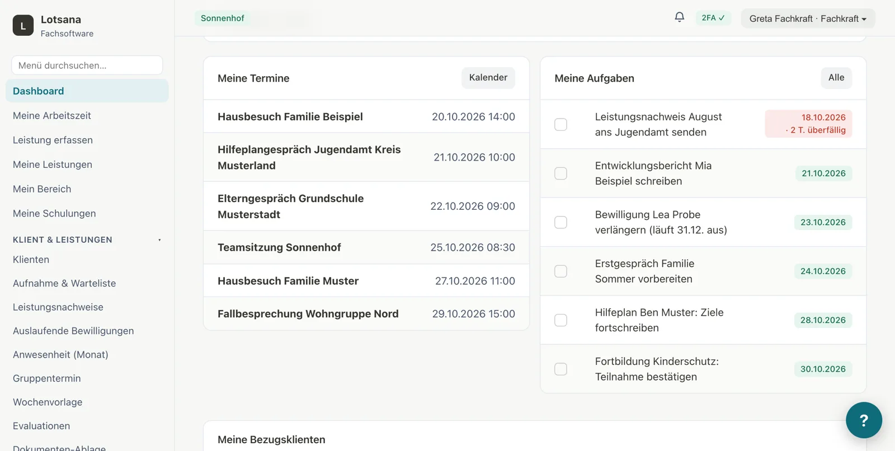
Task: Open Evaluationen
Action: 87,426
